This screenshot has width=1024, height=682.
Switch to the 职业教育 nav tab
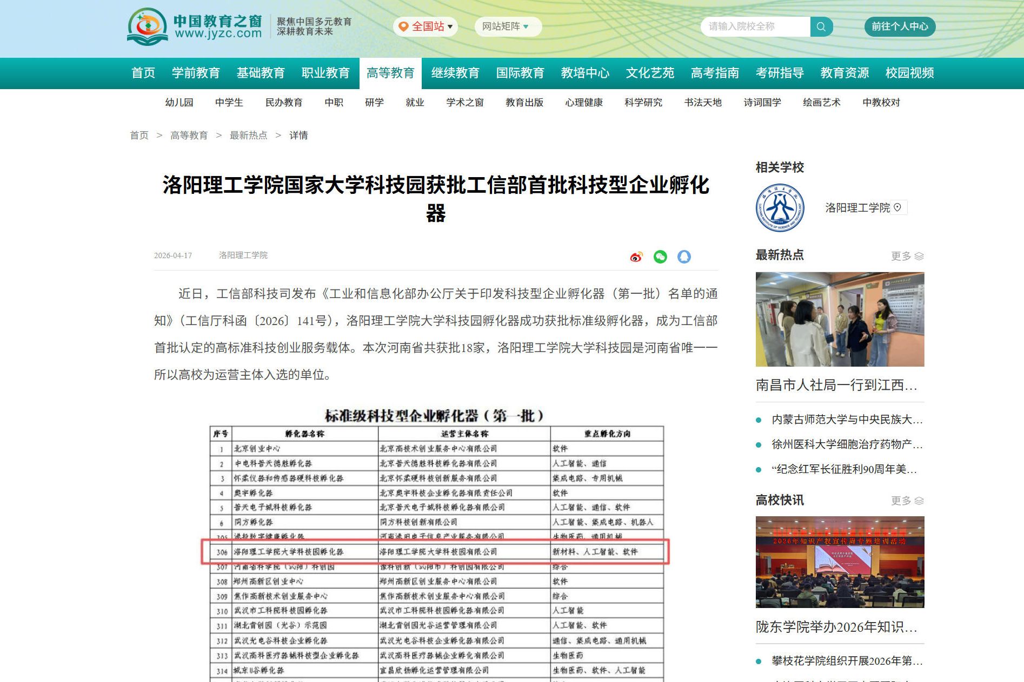tap(325, 73)
